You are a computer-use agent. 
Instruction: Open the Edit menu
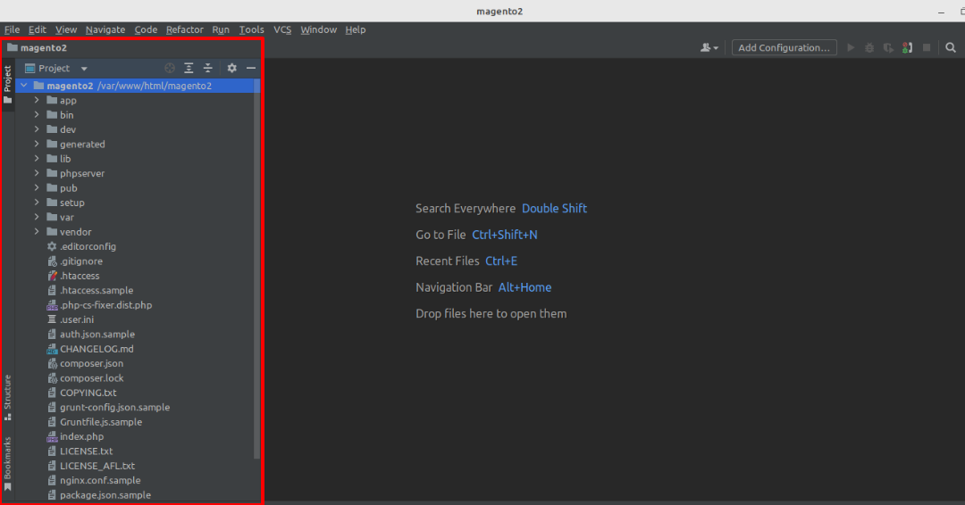[37, 29]
